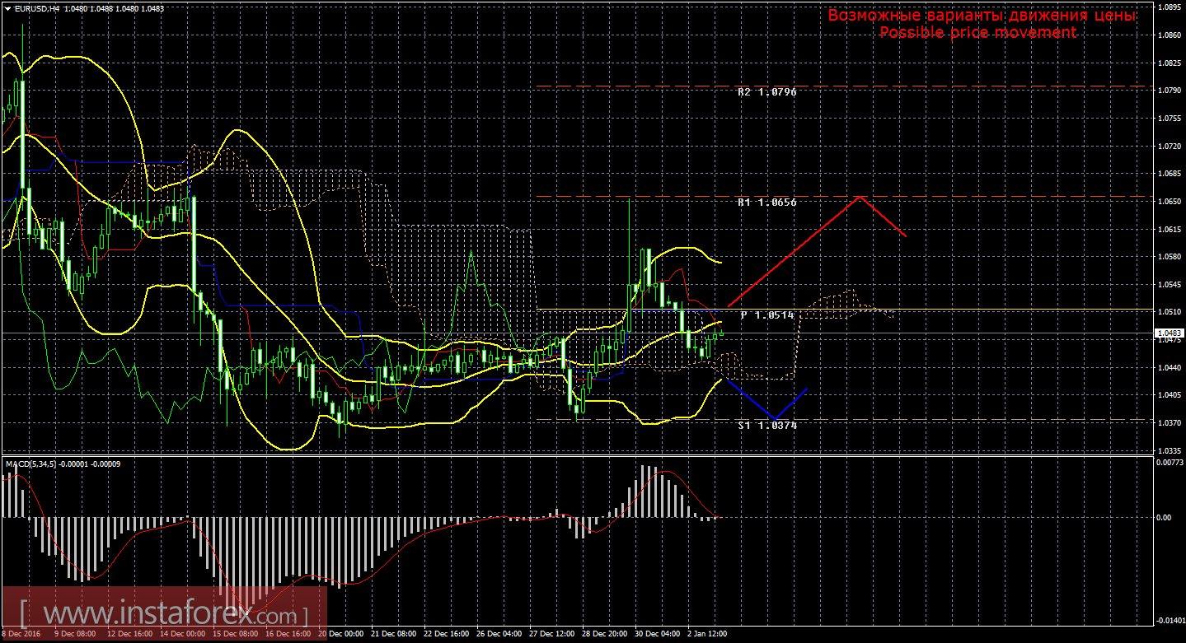
Task: Click the 27 Dec 12:00 time label
Action: coord(553,635)
